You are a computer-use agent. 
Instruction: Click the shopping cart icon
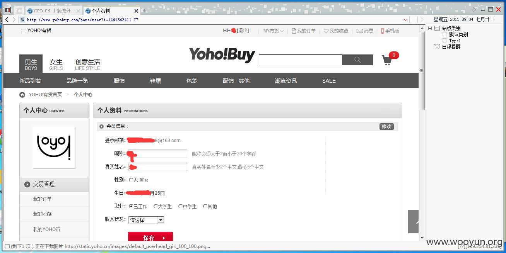[x=387, y=60]
